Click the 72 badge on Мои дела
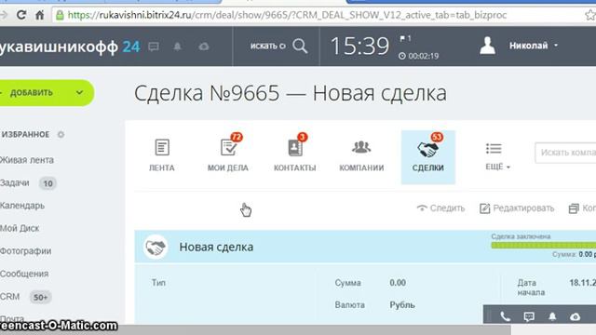 237,137
